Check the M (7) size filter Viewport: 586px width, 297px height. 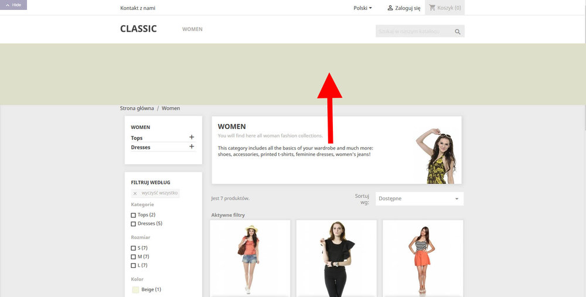coord(134,257)
